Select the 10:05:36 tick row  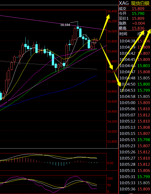pos(135,189)
